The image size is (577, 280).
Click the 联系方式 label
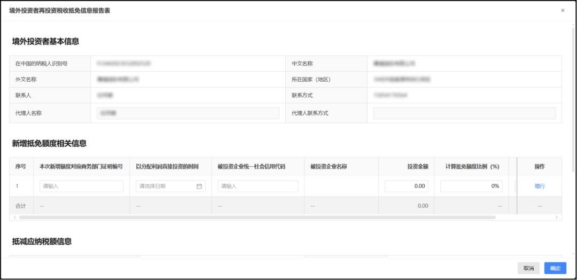point(302,95)
